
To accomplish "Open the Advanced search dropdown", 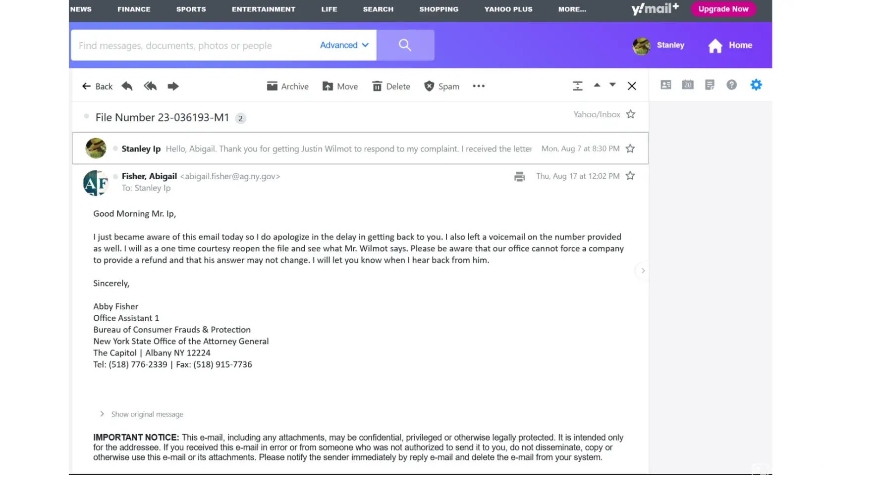I will tap(344, 45).
